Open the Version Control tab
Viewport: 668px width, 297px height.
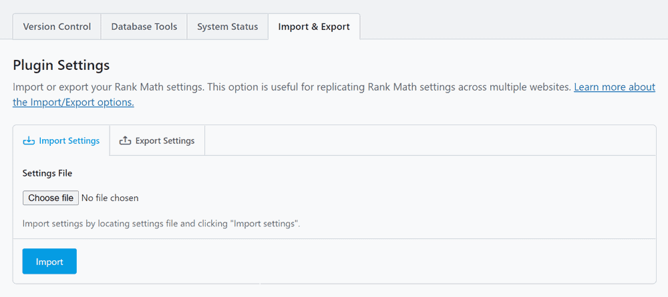[57, 27]
